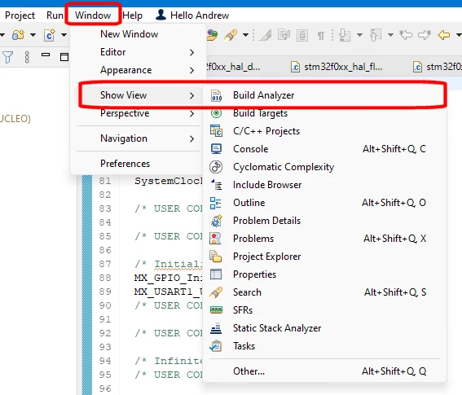
Task: Open the Run menu
Action: (55, 15)
